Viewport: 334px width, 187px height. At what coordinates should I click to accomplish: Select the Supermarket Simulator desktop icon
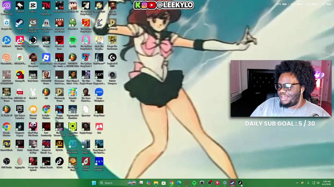click(73, 112)
